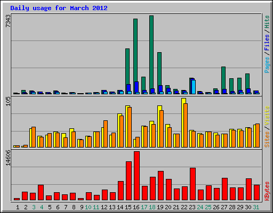This screenshot has width=273, height=213.
Task: Click the green weekend day 25 label
Action: pyautogui.click(x=208, y=207)
